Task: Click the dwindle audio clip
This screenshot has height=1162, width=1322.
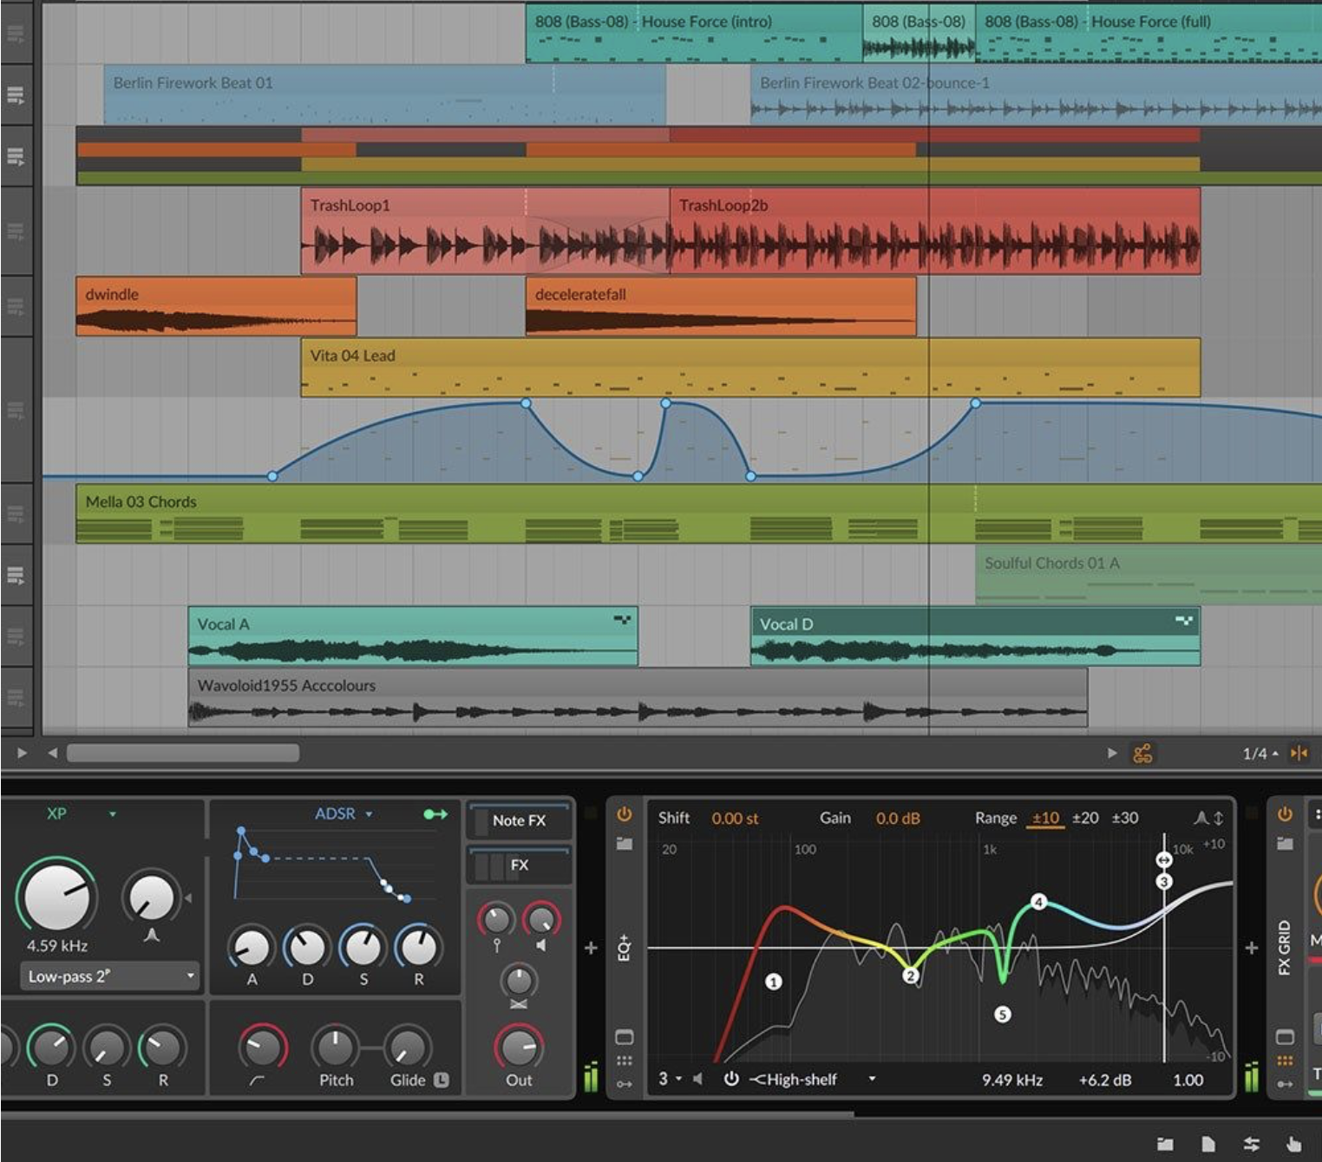Action: click(216, 306)
